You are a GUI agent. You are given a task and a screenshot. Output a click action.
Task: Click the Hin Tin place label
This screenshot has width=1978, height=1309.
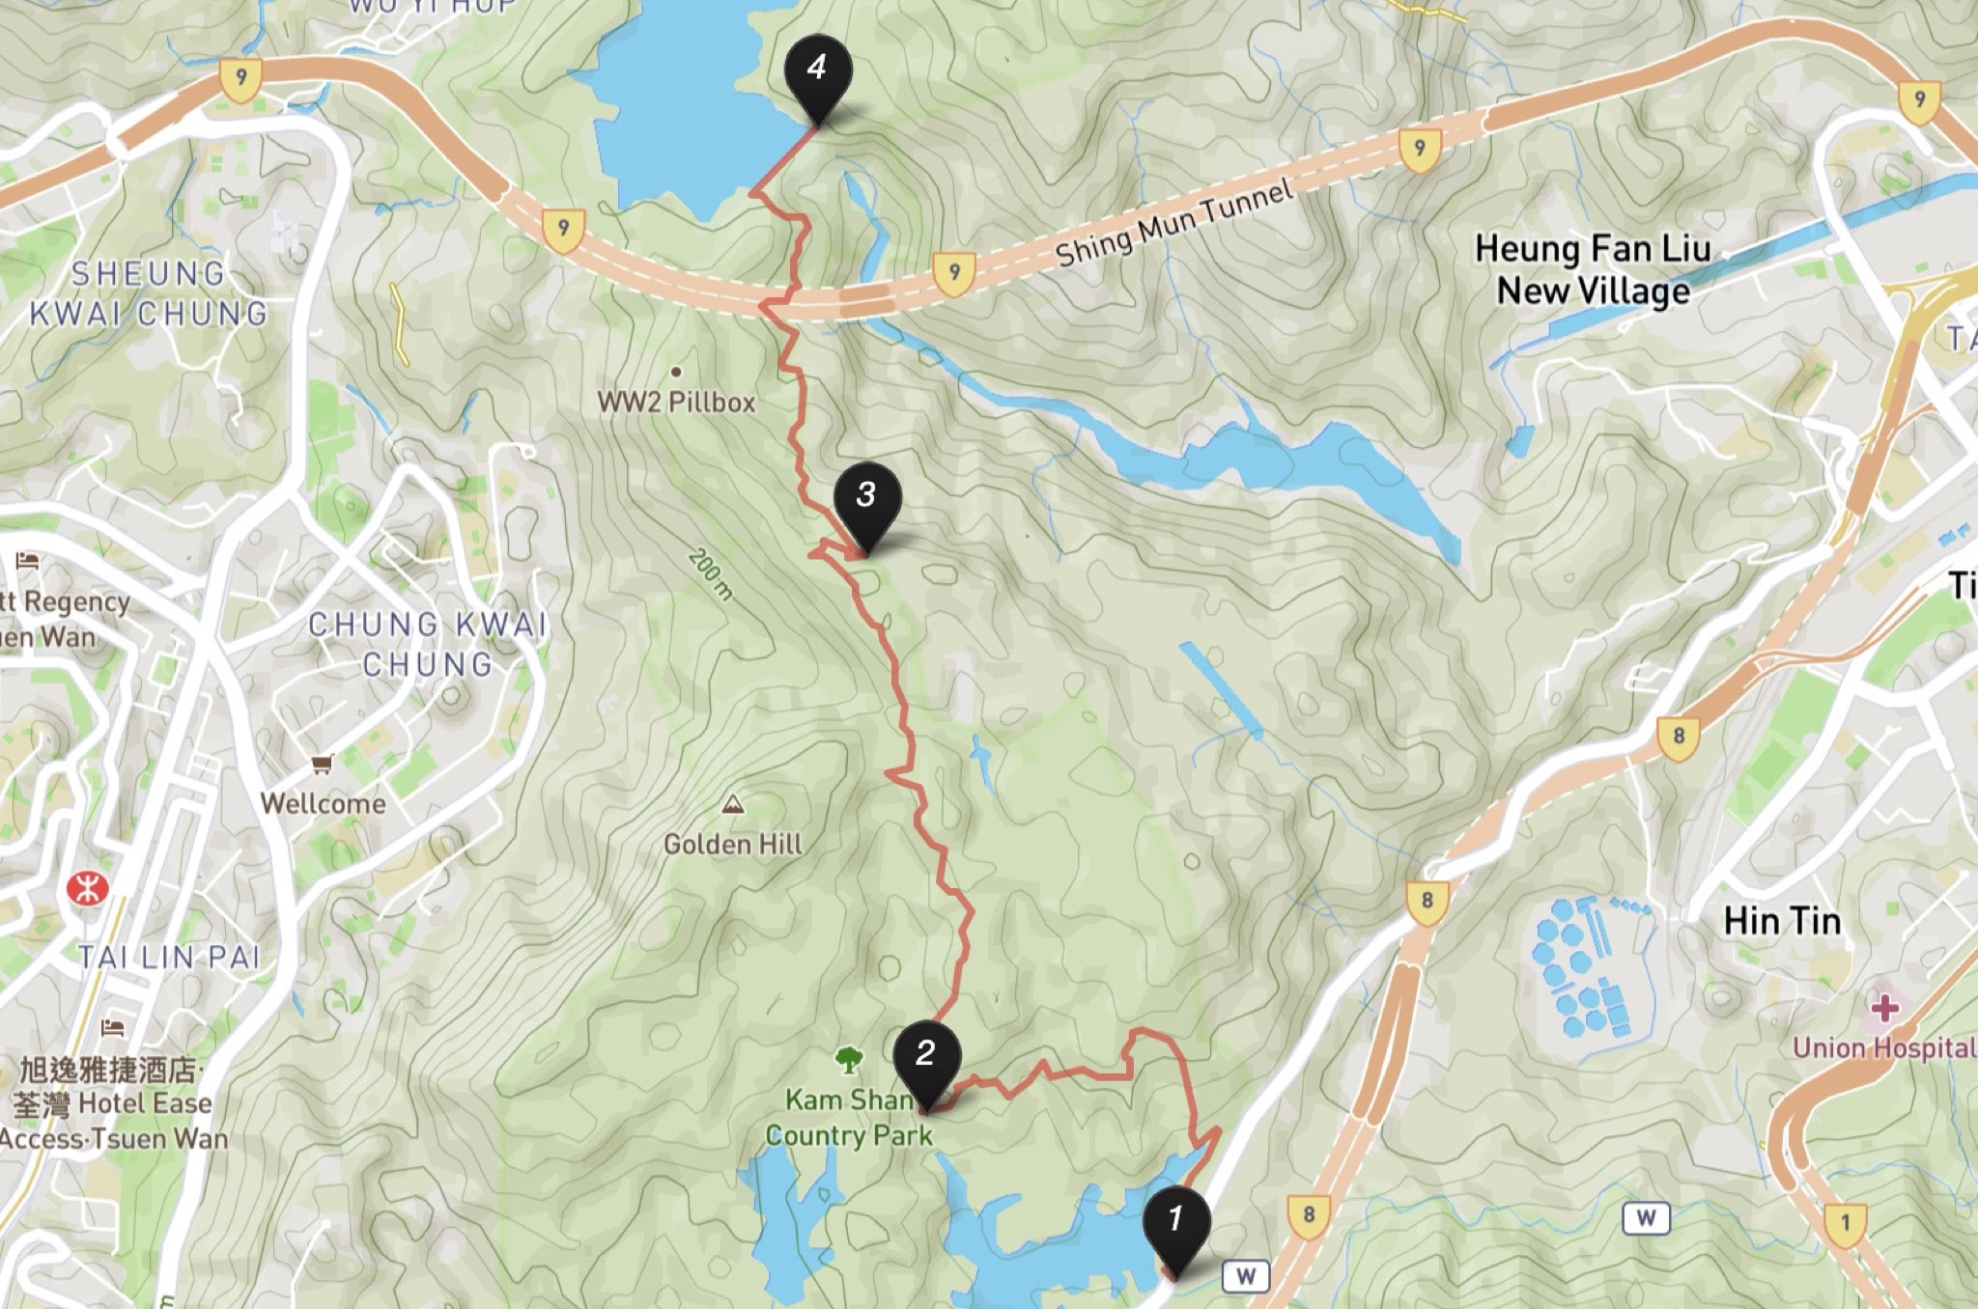tap(1782, 921)
